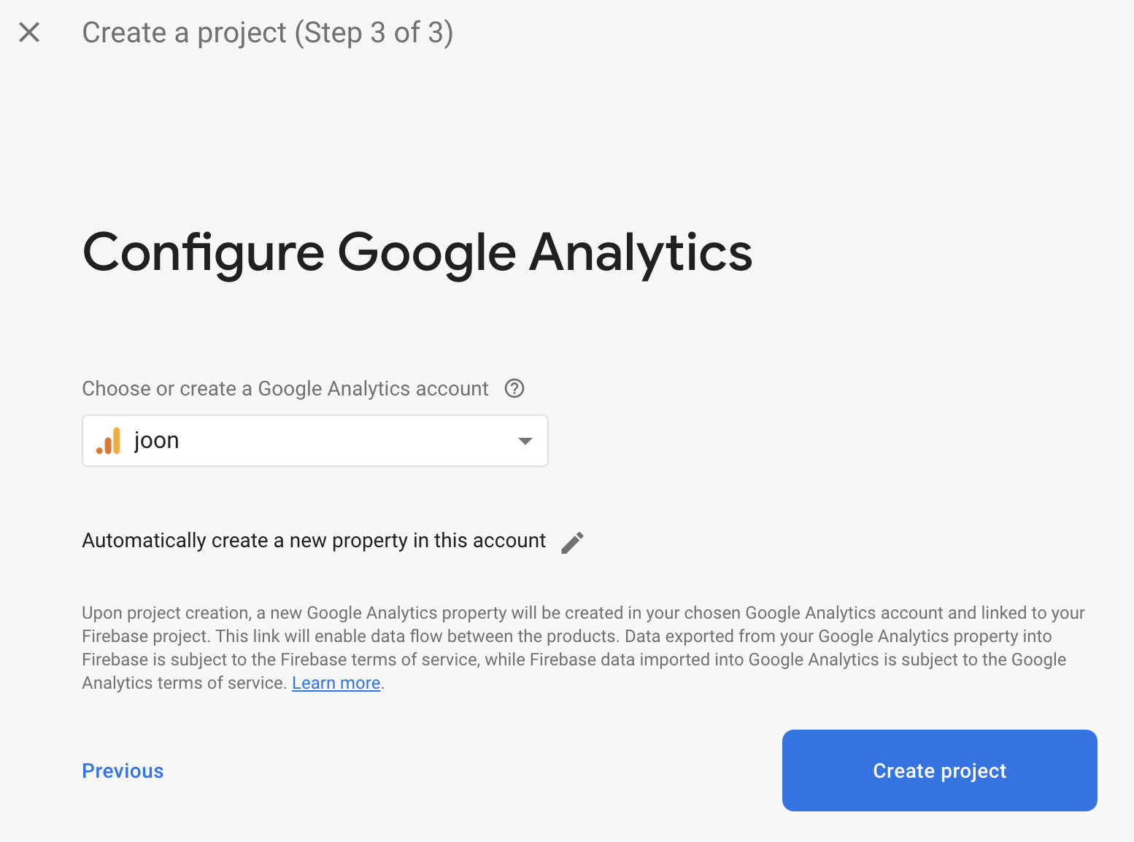Expand the account dropdown arrow

(525, 441)
